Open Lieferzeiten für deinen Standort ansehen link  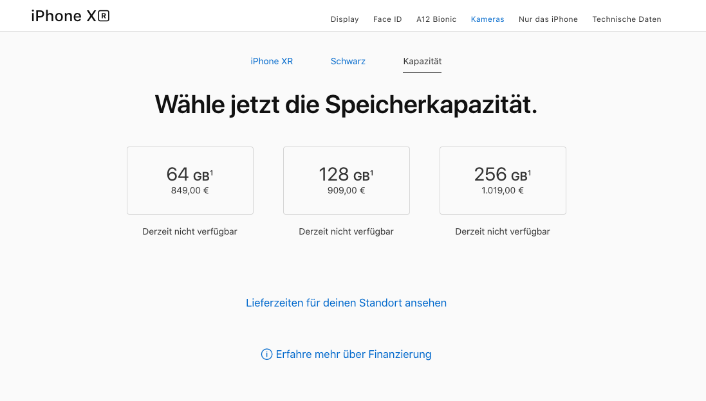pyautogui.click(x=346, y=303)
